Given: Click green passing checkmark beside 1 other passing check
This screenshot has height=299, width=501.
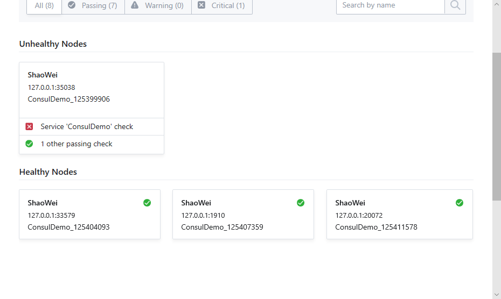Looking at the screenshot, I should 30,144.
